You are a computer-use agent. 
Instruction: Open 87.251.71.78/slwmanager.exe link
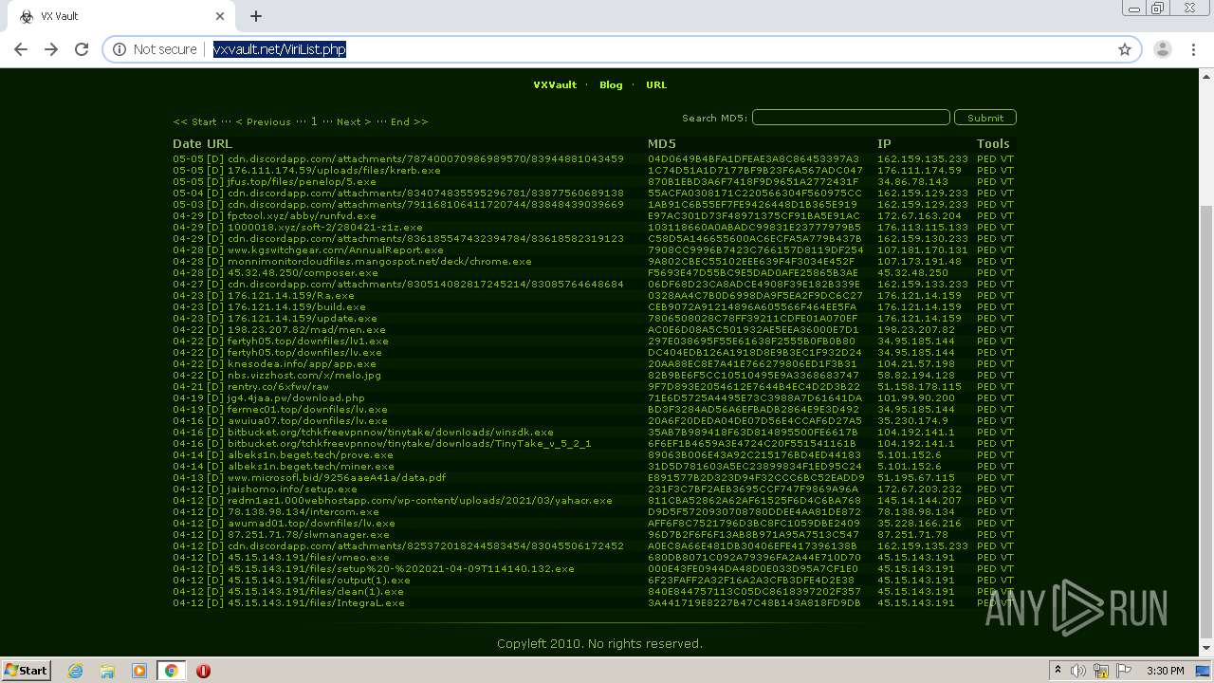[x=308, y=535]
